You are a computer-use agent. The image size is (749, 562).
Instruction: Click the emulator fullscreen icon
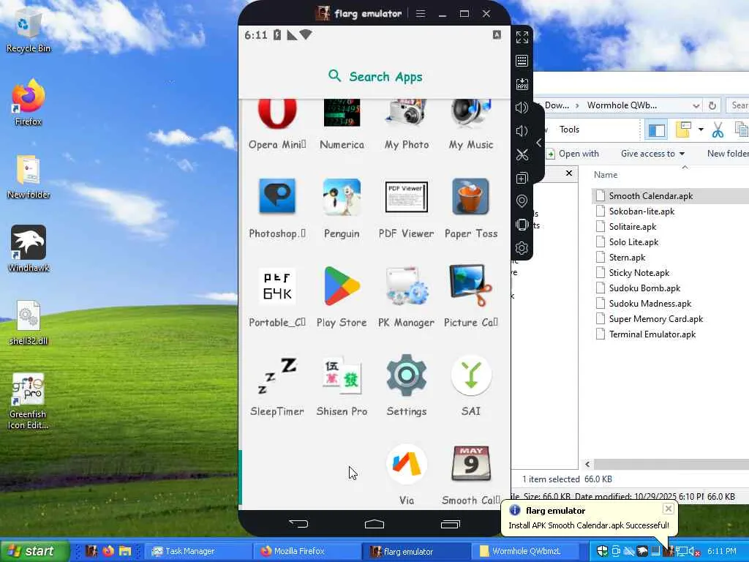522,37
